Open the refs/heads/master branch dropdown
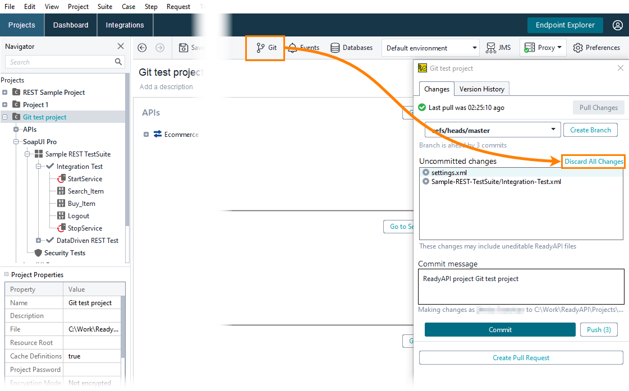 pyautogui.click(x=493, y=130)
